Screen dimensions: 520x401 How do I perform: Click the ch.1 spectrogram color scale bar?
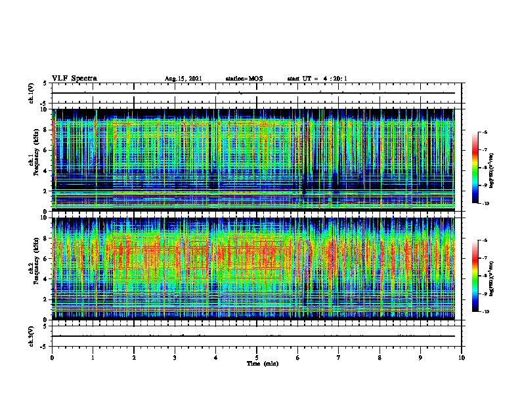point(475,168)
